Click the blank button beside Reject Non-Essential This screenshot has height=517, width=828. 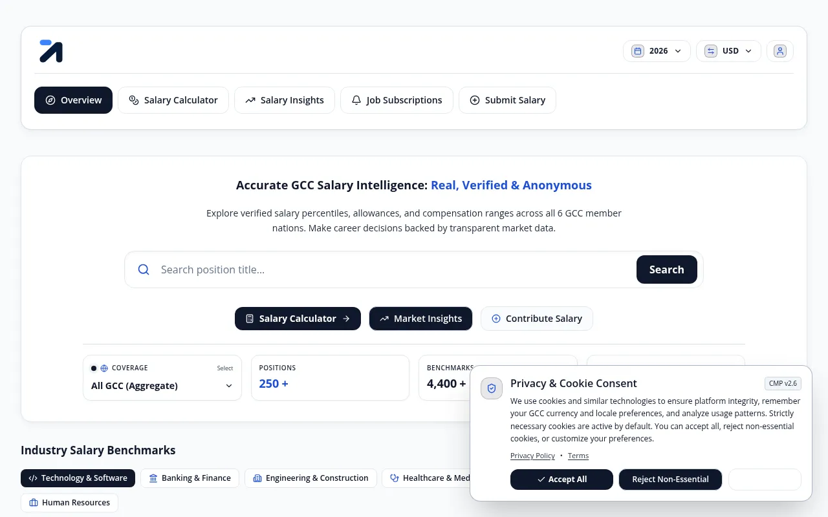765,480
